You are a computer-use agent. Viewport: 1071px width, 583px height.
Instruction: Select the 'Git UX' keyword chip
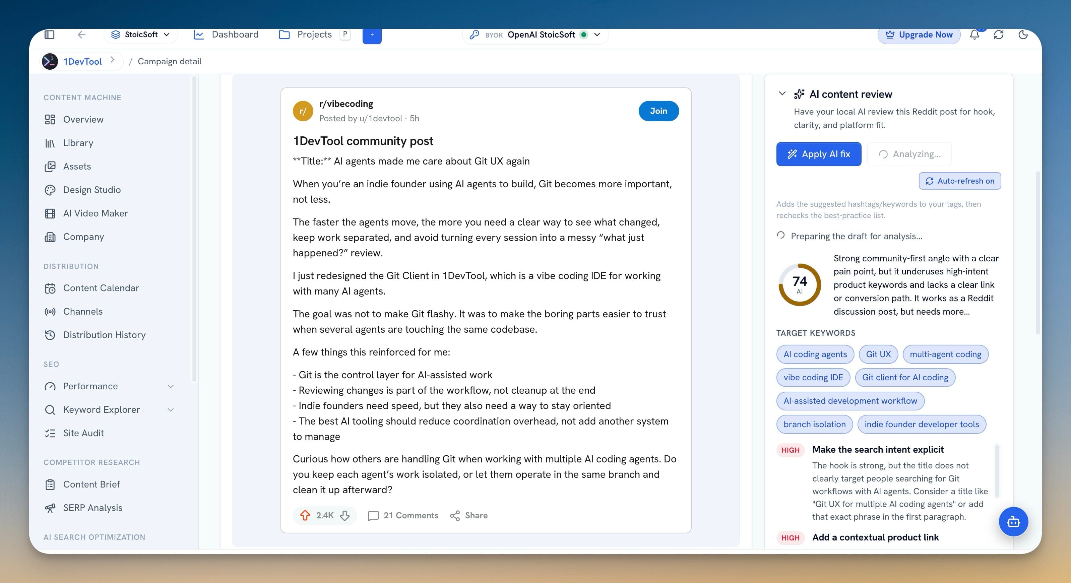pos(878,354)
